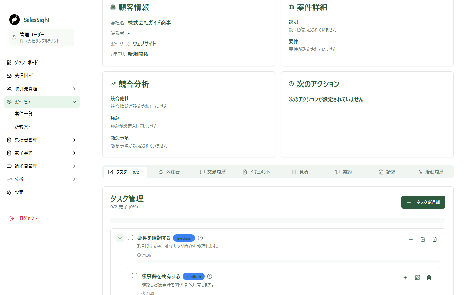Click medium badge on 要件を確認する

coord(184,238)
